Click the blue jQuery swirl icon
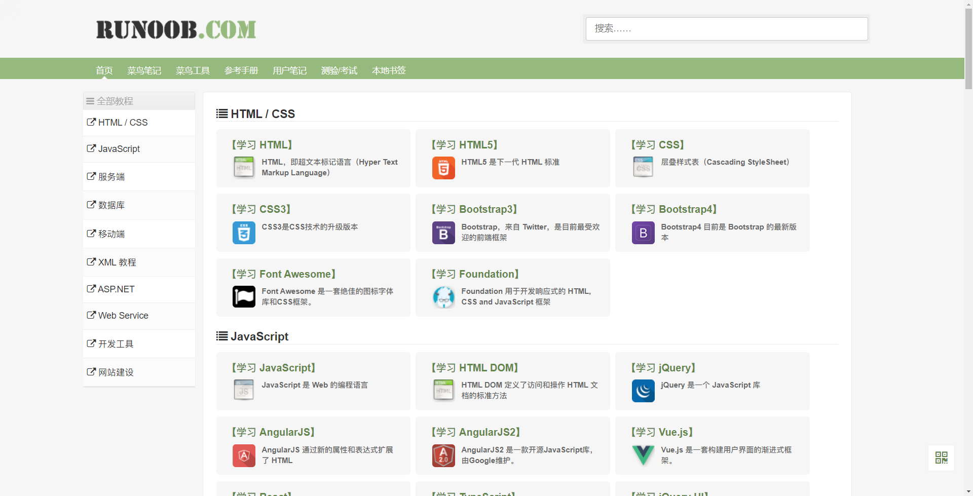This screenshot has height=496, width=973. 643,391
